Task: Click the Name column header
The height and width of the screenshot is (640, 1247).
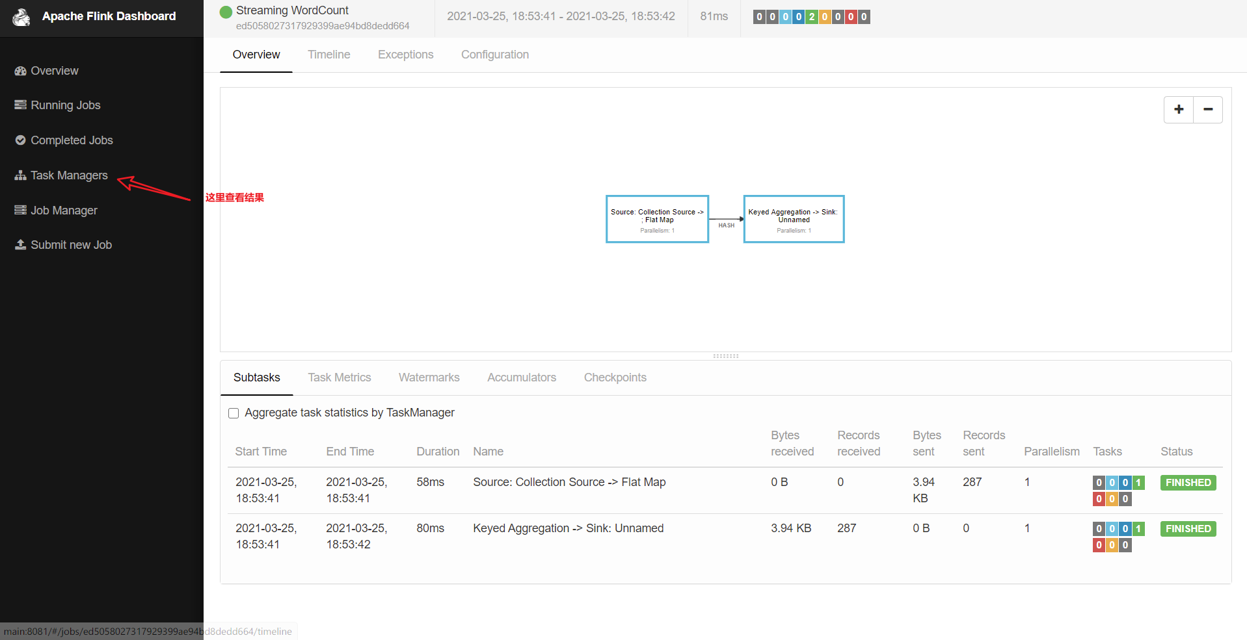Action: click(x=488, y=452)
